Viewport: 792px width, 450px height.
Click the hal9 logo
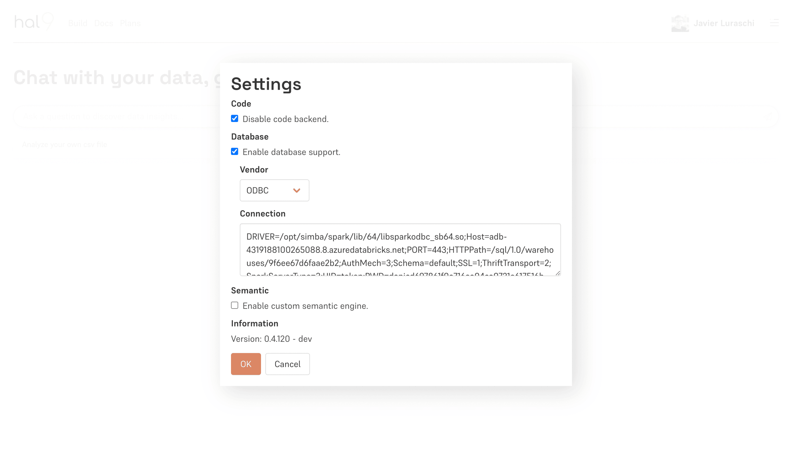(x=34, y=21)
